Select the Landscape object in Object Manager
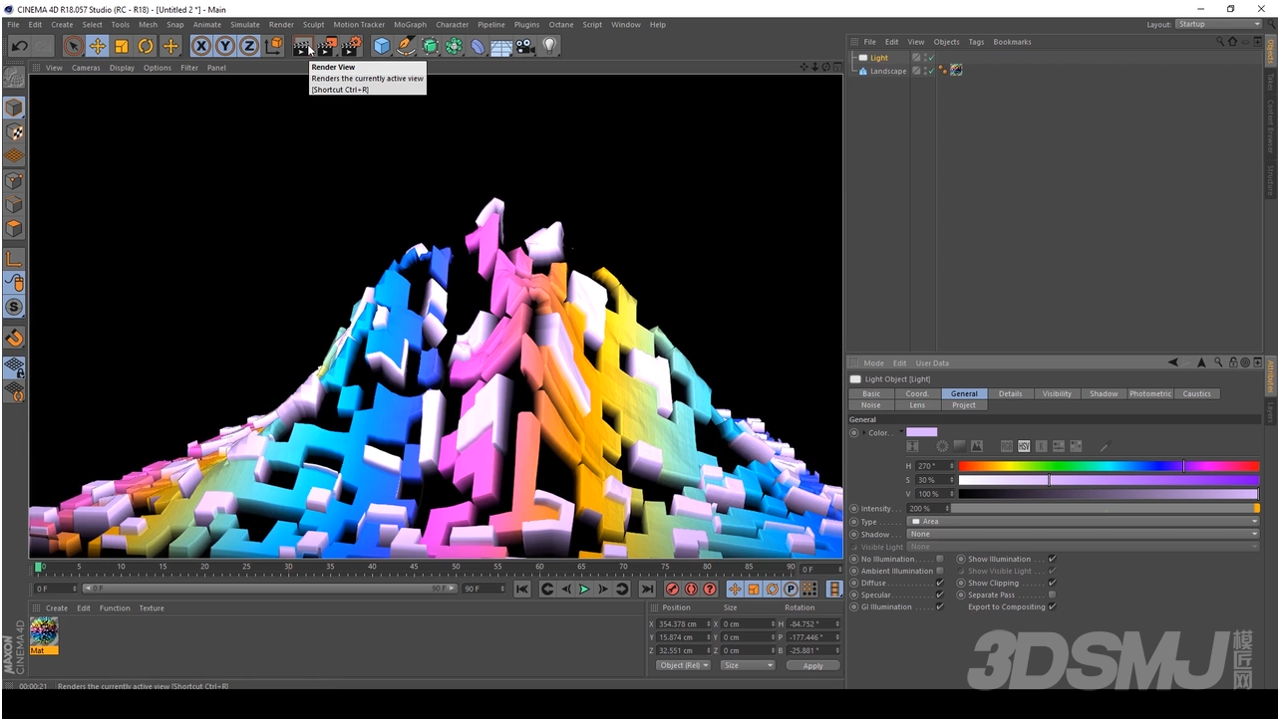Viewport: 1280px width, 721px height. (888, 71)
